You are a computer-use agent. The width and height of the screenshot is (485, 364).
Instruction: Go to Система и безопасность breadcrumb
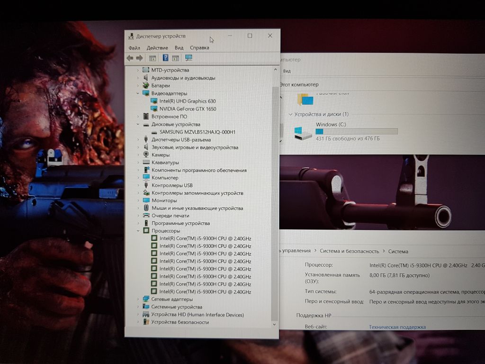click(x=349, y=251)
